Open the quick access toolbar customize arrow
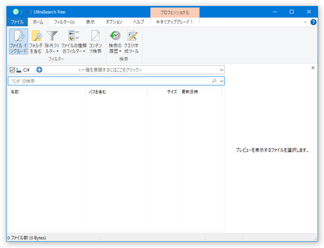This screenshot has height=248, width=324. point(26,12)
